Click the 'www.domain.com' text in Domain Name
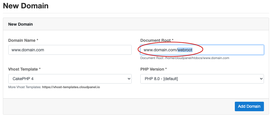 [x=28, y=50]
